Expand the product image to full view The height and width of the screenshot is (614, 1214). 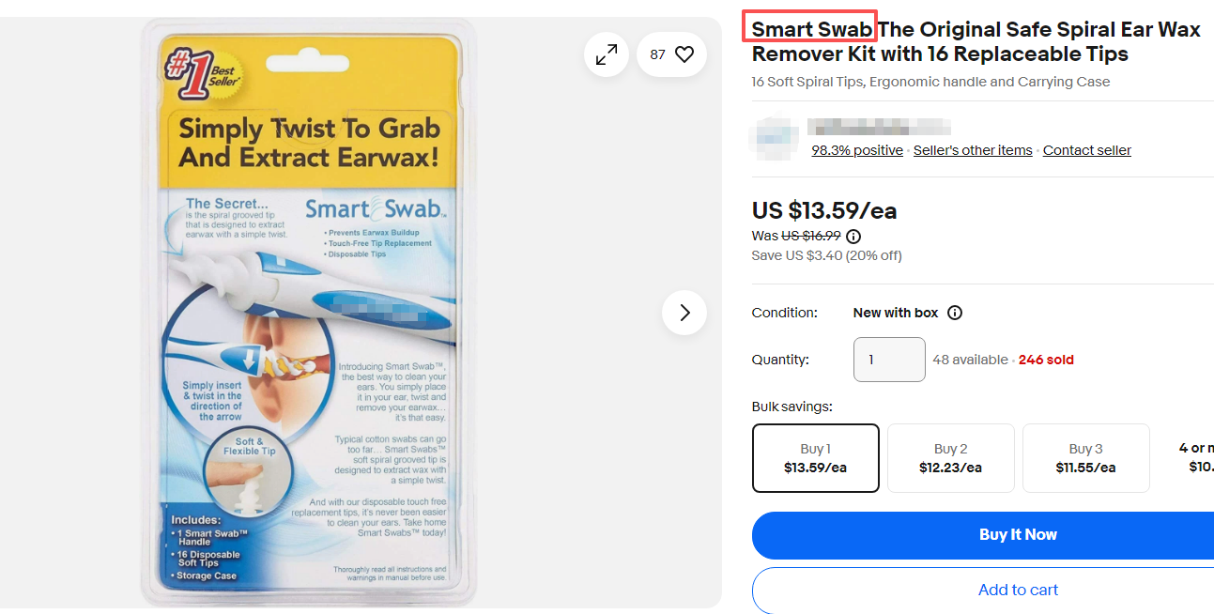point(607,54)
